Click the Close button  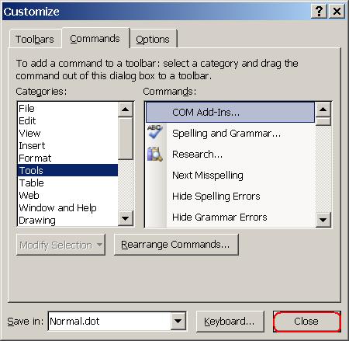307,322
